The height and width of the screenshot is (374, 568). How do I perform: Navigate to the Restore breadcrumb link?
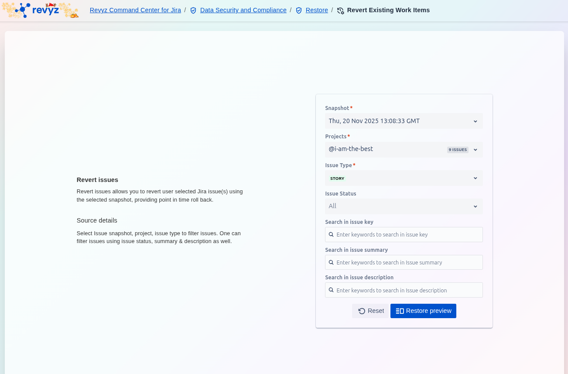[x=317, y=10]
